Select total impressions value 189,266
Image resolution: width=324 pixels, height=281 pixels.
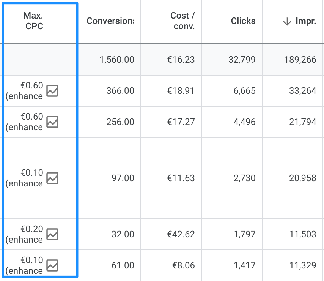click(x=300, y=60)
